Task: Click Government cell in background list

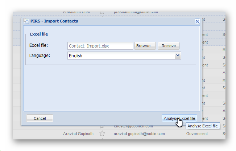Action: [197, 134]
